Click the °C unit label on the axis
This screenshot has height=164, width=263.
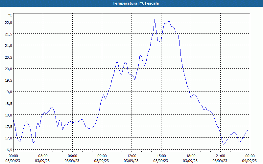coord(10,15)
